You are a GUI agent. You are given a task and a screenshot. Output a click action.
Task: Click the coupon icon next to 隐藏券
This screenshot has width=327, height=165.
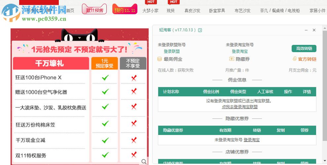232,59
